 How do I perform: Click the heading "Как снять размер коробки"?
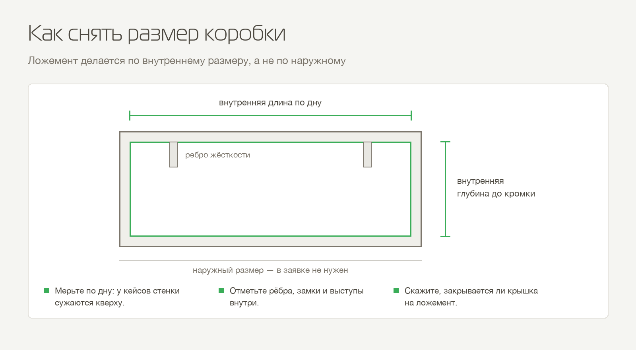pyautogui.click(x=157, y=33)
